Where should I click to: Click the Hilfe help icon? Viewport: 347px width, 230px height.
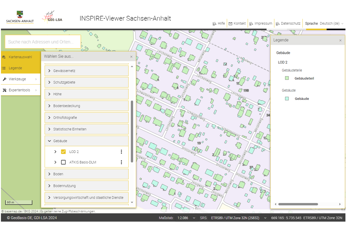tap(214, 24)
